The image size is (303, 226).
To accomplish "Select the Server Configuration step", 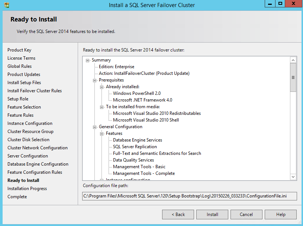I will pos(28,156).
